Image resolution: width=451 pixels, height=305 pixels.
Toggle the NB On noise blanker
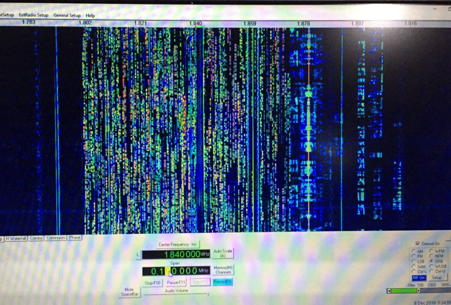click(418, 278)
